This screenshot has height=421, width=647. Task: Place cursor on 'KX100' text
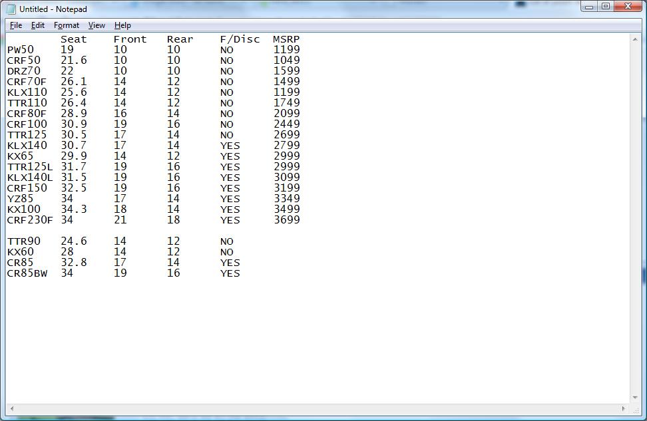pos(23,210)
